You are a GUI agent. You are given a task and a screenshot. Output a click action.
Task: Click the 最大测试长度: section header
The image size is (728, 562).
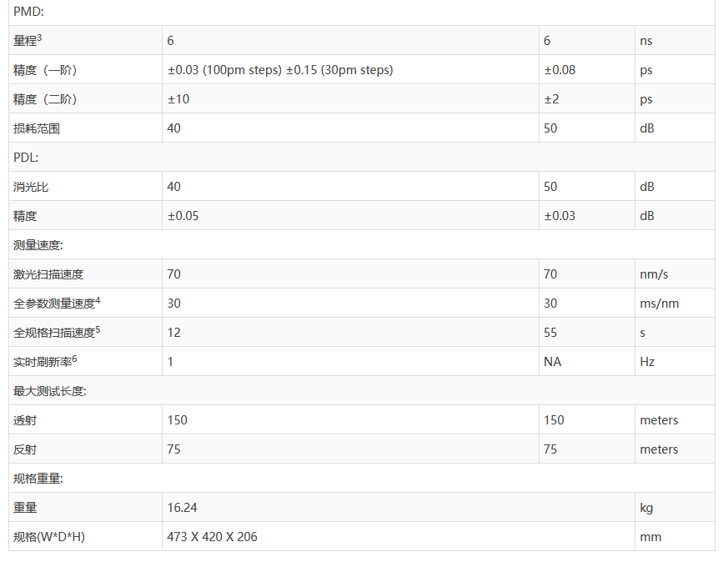point(50,391)
